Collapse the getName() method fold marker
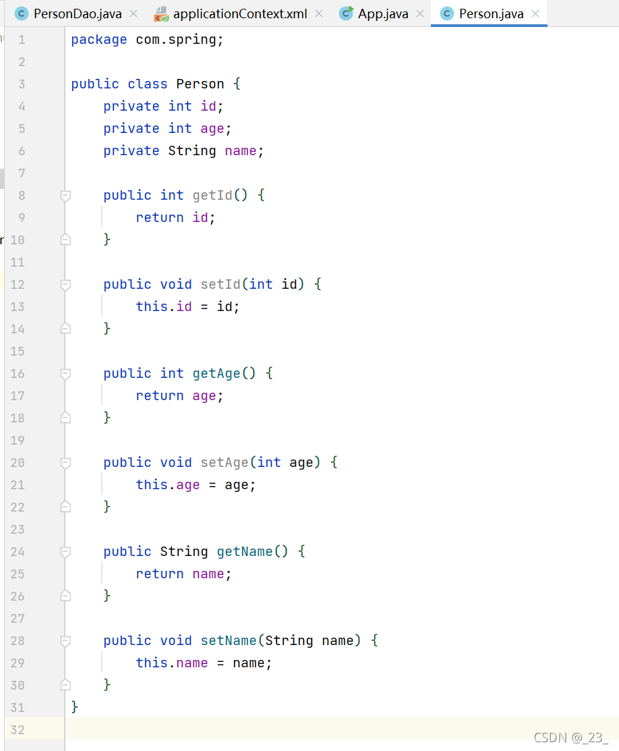619x751 pixels. click(x=65, y=552)
